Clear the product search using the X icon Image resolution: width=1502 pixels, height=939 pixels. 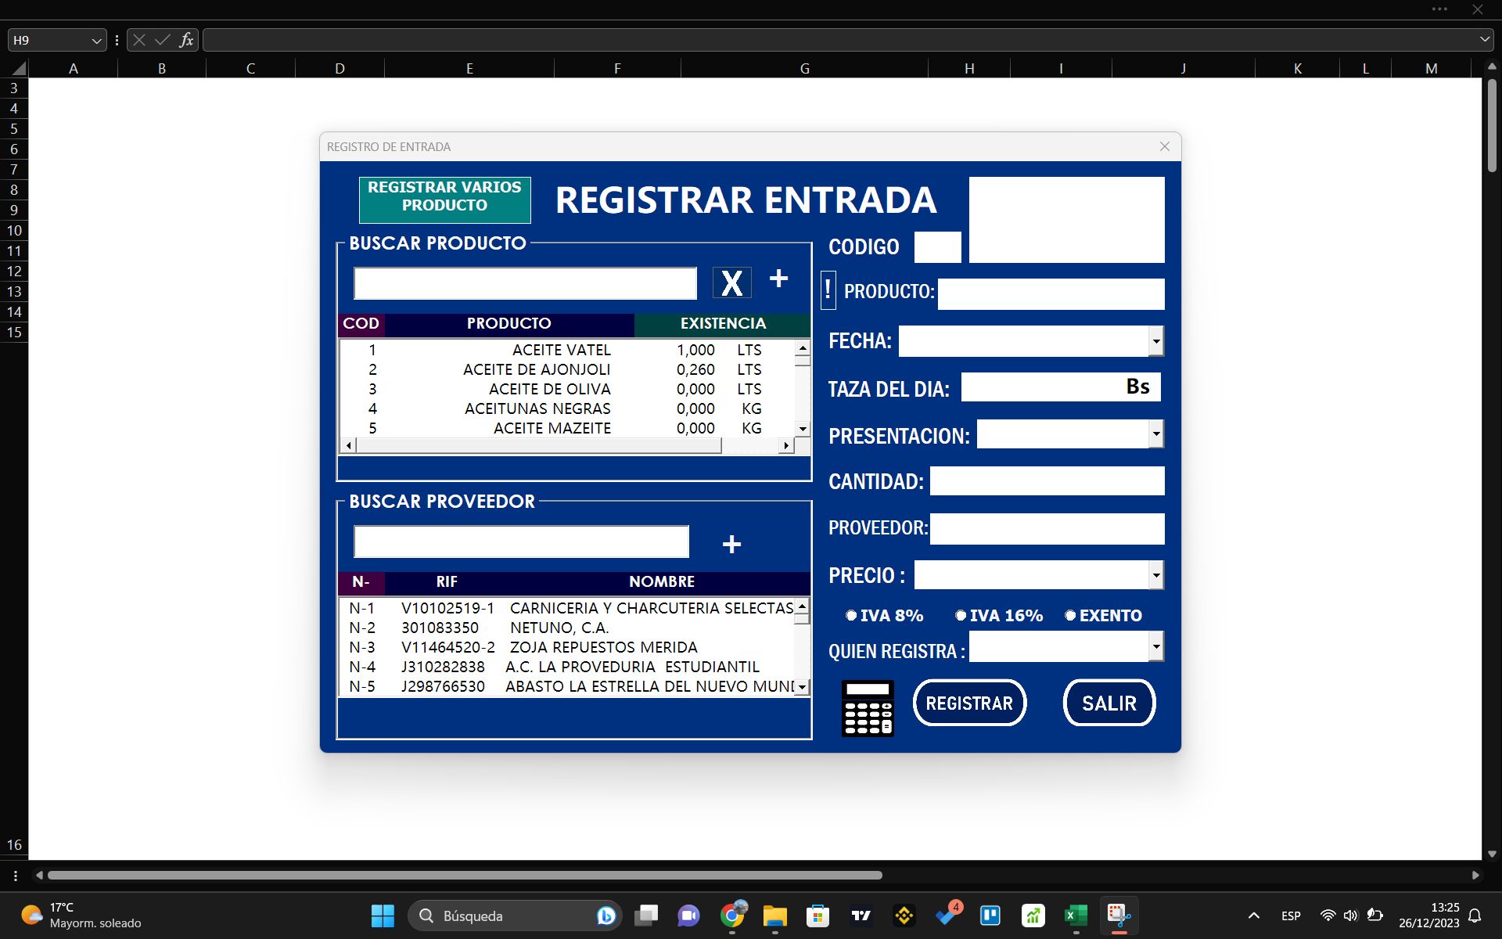tap(731, 282)
